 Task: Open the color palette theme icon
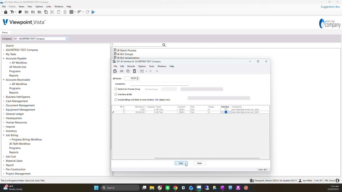(20, 12)
